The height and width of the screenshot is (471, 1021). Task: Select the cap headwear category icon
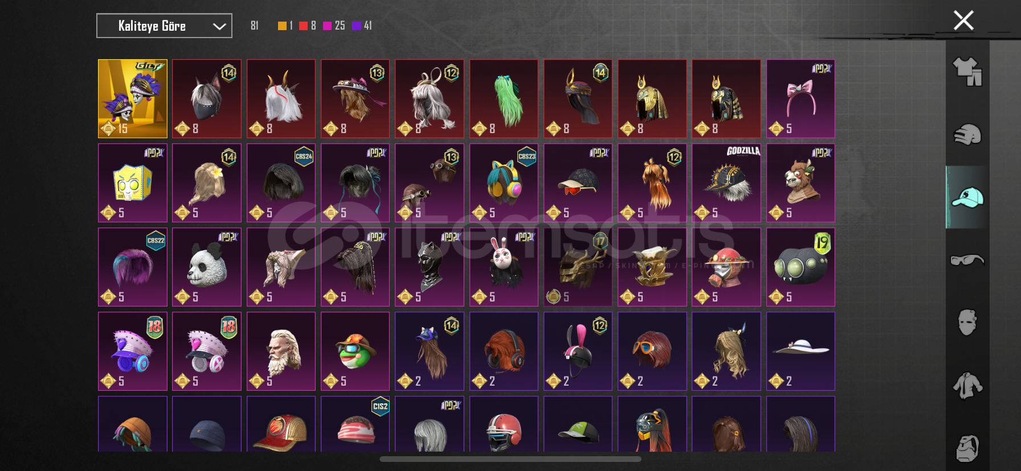[x=967, y=197]
